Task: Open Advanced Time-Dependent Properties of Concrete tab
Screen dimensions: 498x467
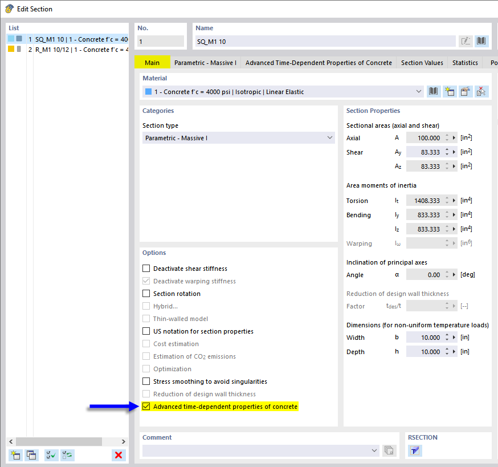Action: coord(319,63)
